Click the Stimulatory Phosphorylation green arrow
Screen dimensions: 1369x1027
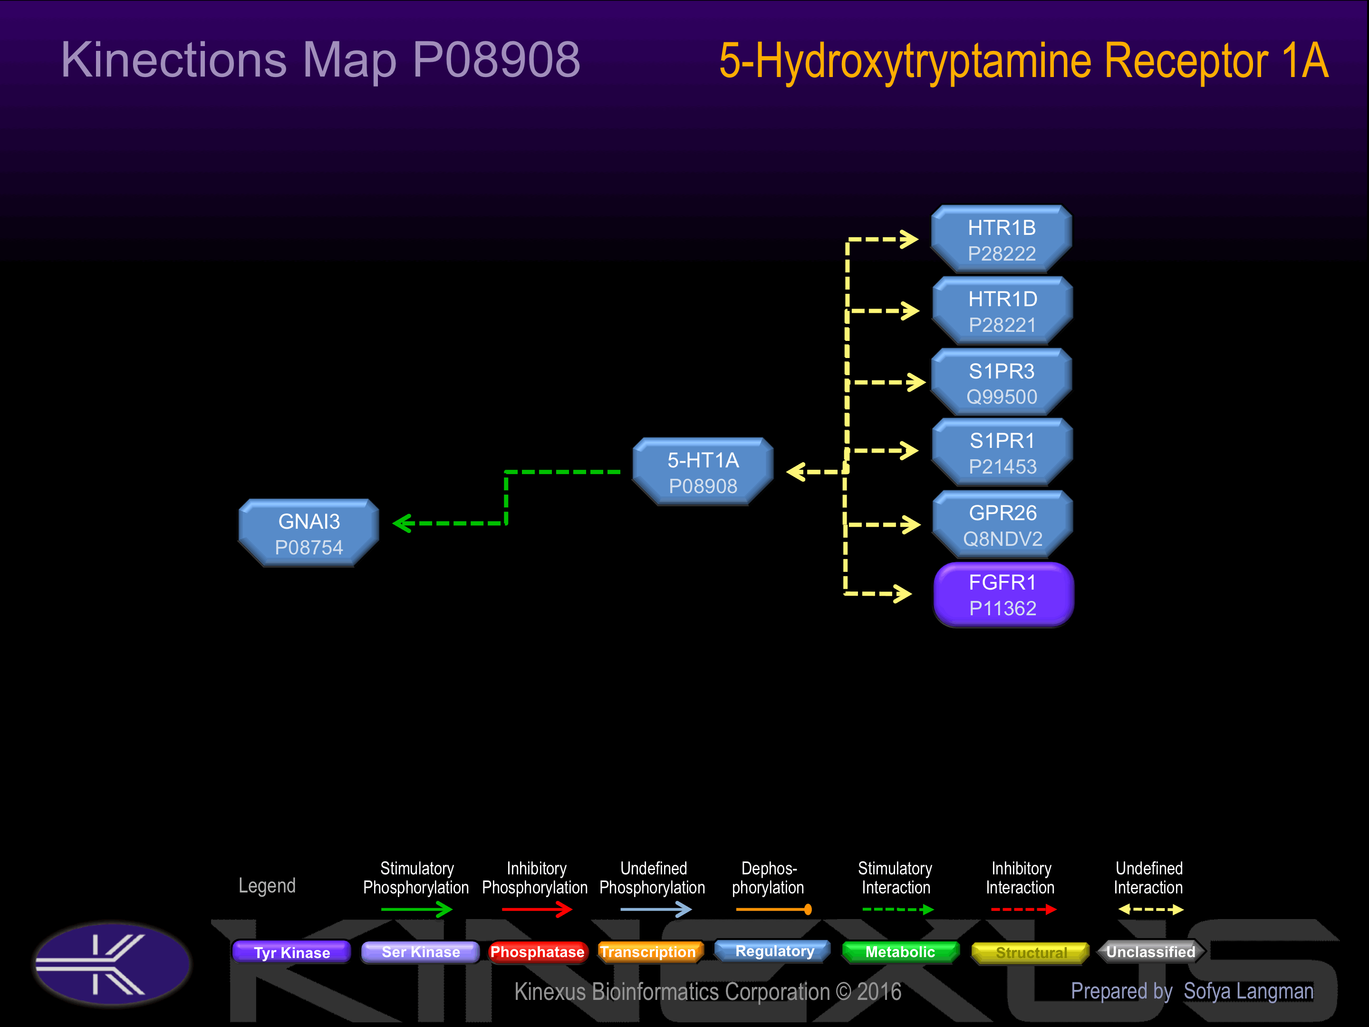(x=416, y=910)
